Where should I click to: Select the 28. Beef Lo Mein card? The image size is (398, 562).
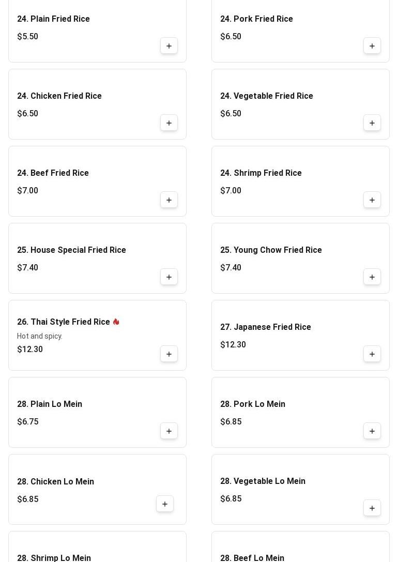pyautogui.click(x=300, y=546)
